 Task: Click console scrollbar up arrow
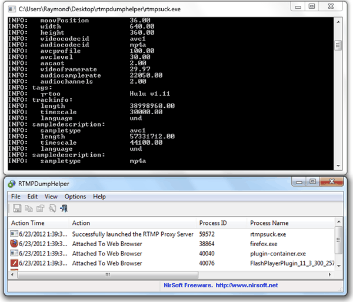338,22
